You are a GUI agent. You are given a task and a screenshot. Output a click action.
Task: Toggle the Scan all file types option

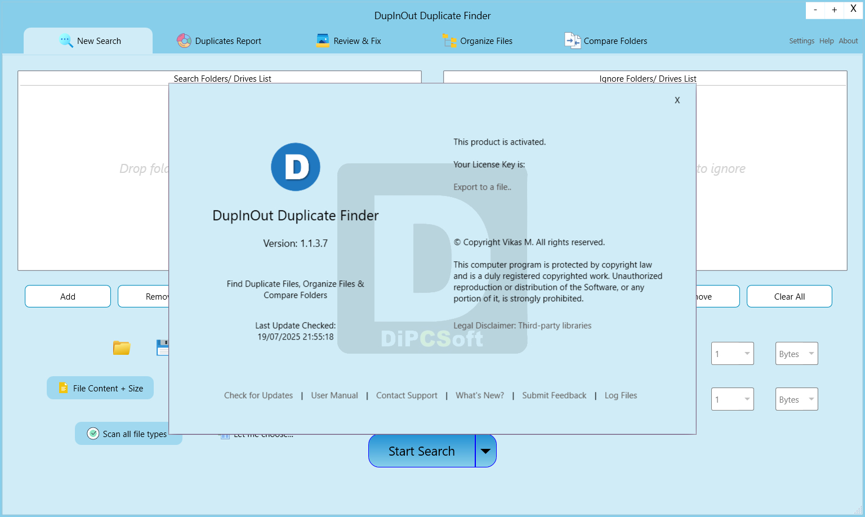pyautogui.click(x=128, y=434)
